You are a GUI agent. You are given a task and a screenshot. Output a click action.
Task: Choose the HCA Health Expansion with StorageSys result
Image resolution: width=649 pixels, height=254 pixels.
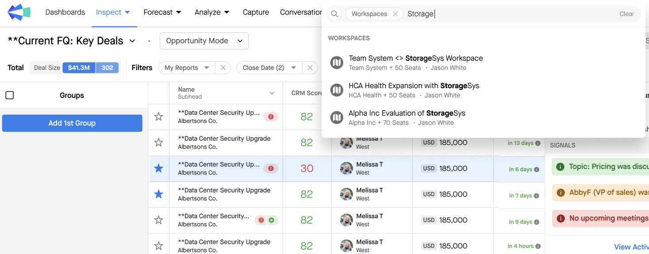tap(484, 90)
